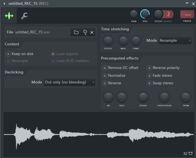Click the untitled_REC_15.wav file name
The height and width of the screenshot is (158, 196).
tap(32, 32)
